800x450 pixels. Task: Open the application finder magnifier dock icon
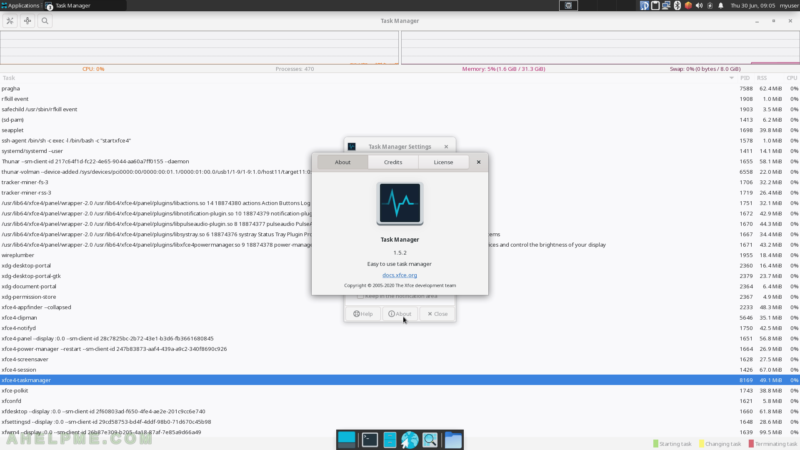(430, 440)
